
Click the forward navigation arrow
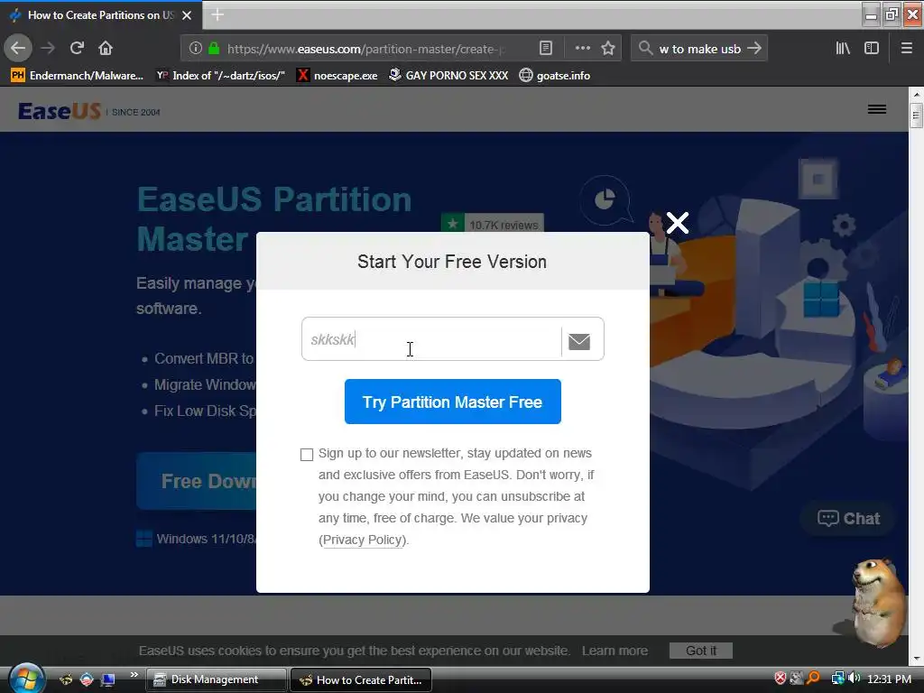point(48,48)
